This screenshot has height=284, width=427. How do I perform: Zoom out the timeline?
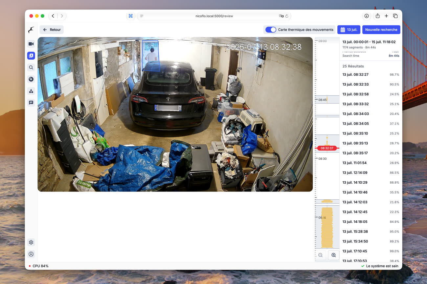[321, 255]
